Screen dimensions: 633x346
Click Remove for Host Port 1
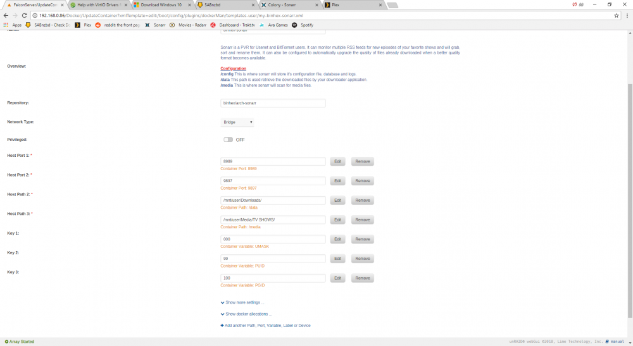pos(363,161)
